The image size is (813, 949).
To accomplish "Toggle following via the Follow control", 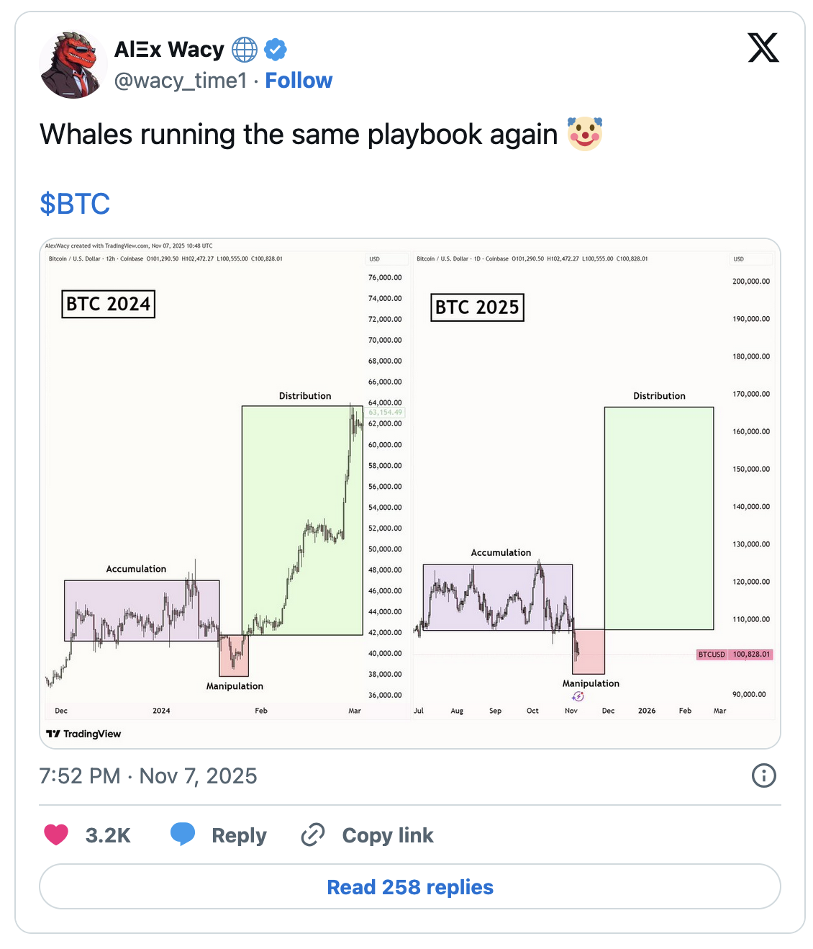I will point(299,80).
